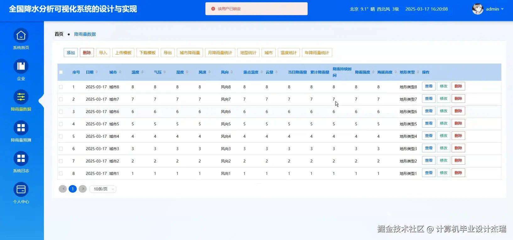The image size is (513, 240).
Task: Check the row 1 城市8 checkbox
Action: 61,87
